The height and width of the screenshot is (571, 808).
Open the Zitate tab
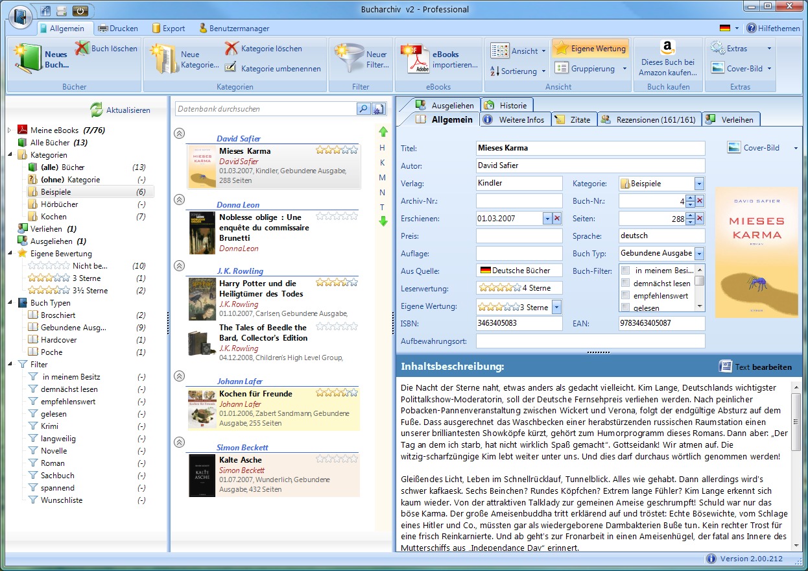tap(575, 119)
